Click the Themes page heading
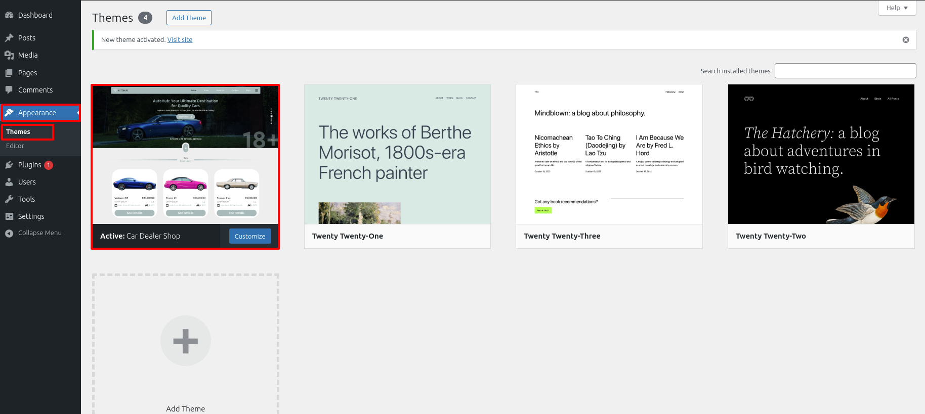This screenshot has width=925, height=414. 112,18
